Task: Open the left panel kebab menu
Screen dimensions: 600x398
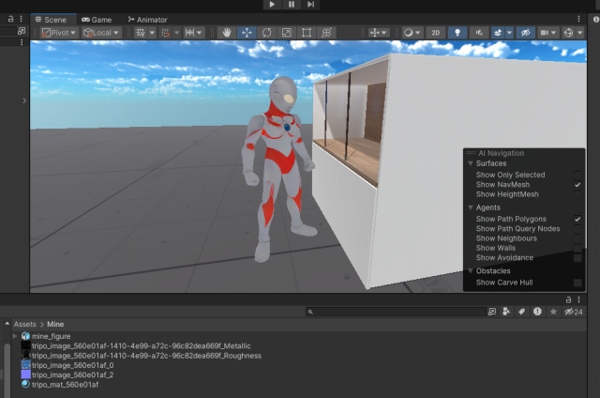Action: tap(21, 19)
